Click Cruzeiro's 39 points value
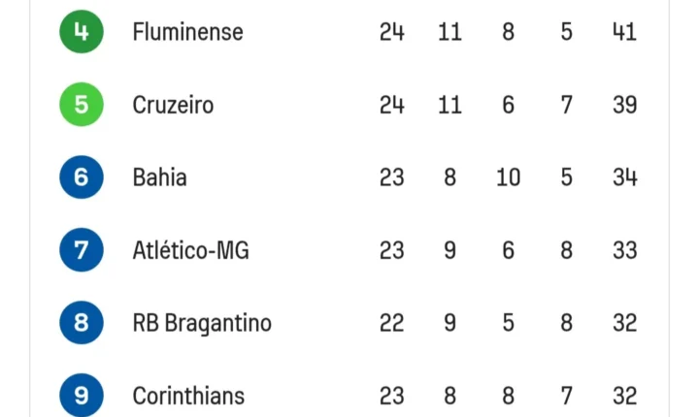The image size is (699, 417). pos(624,105)
